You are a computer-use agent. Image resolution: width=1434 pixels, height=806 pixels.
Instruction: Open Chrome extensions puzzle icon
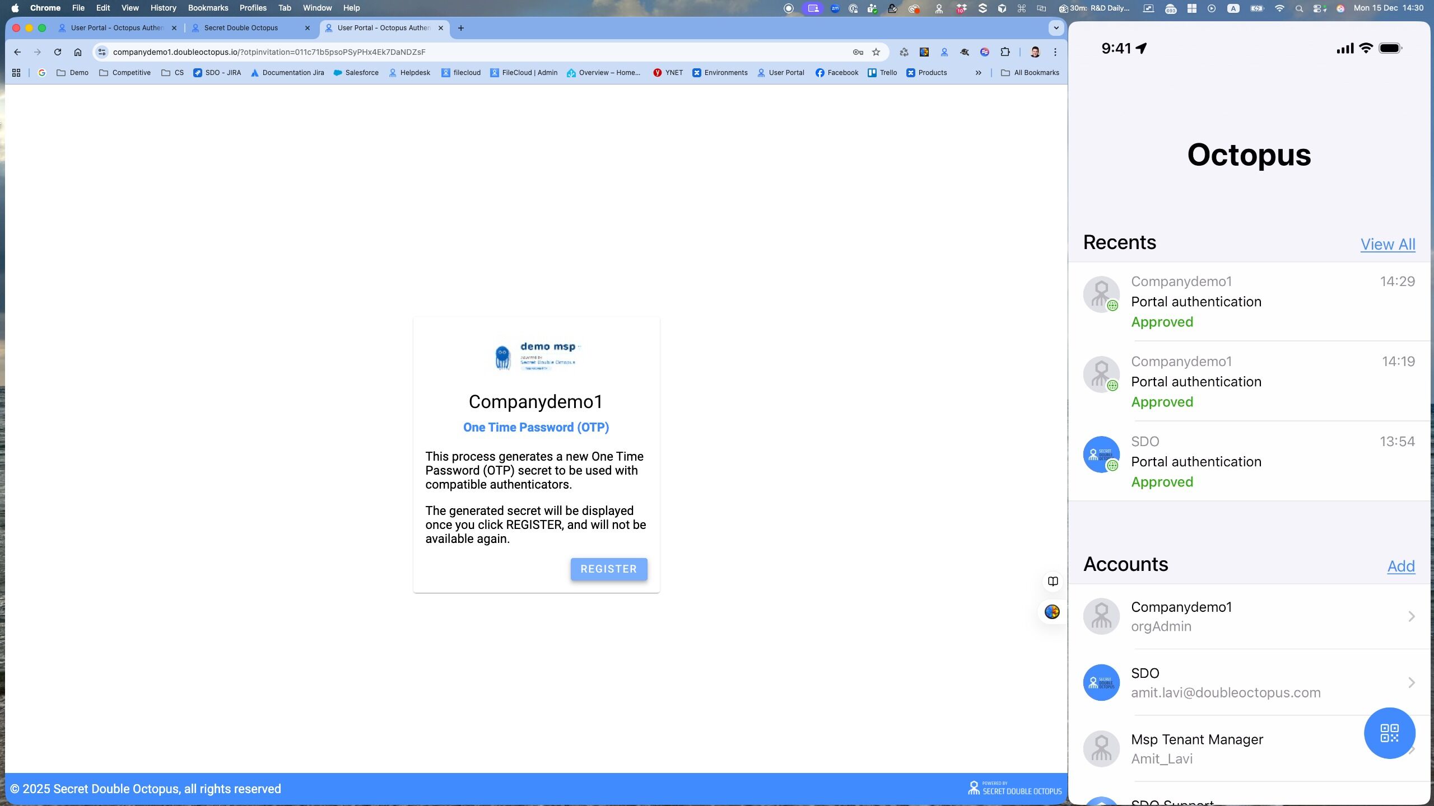(x=1005, y=52)
